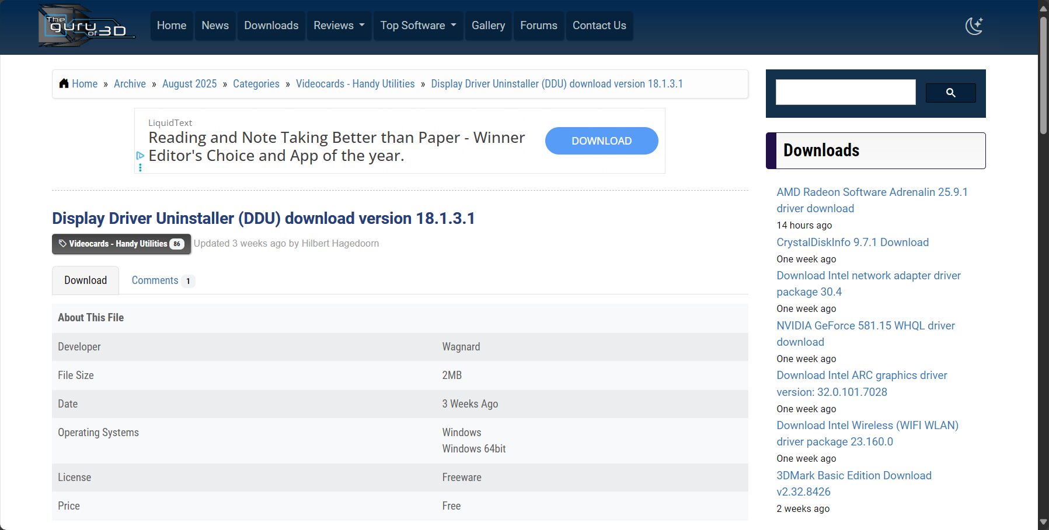Screen dimensions: 1049x530
Task: Click the page scrollbar down arrow
Action: pos(1043,522)
